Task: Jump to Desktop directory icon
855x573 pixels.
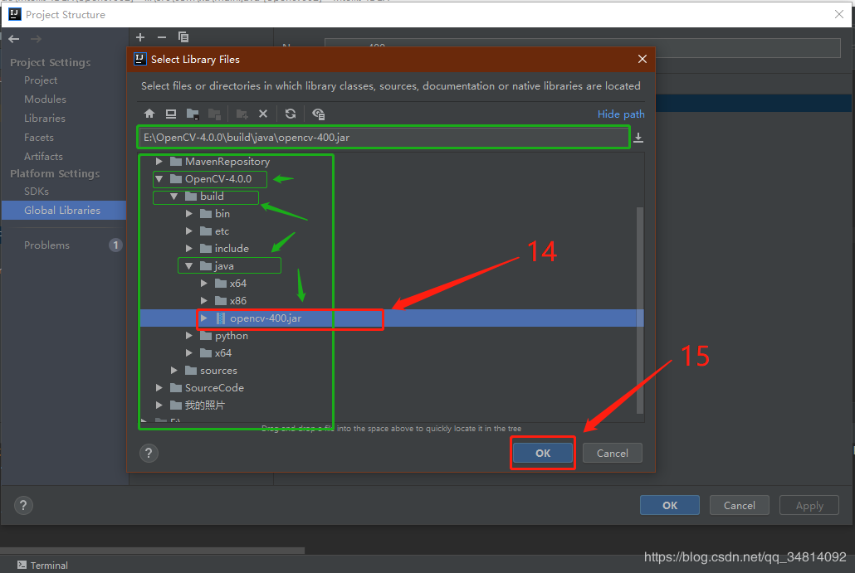Action: 171,114
